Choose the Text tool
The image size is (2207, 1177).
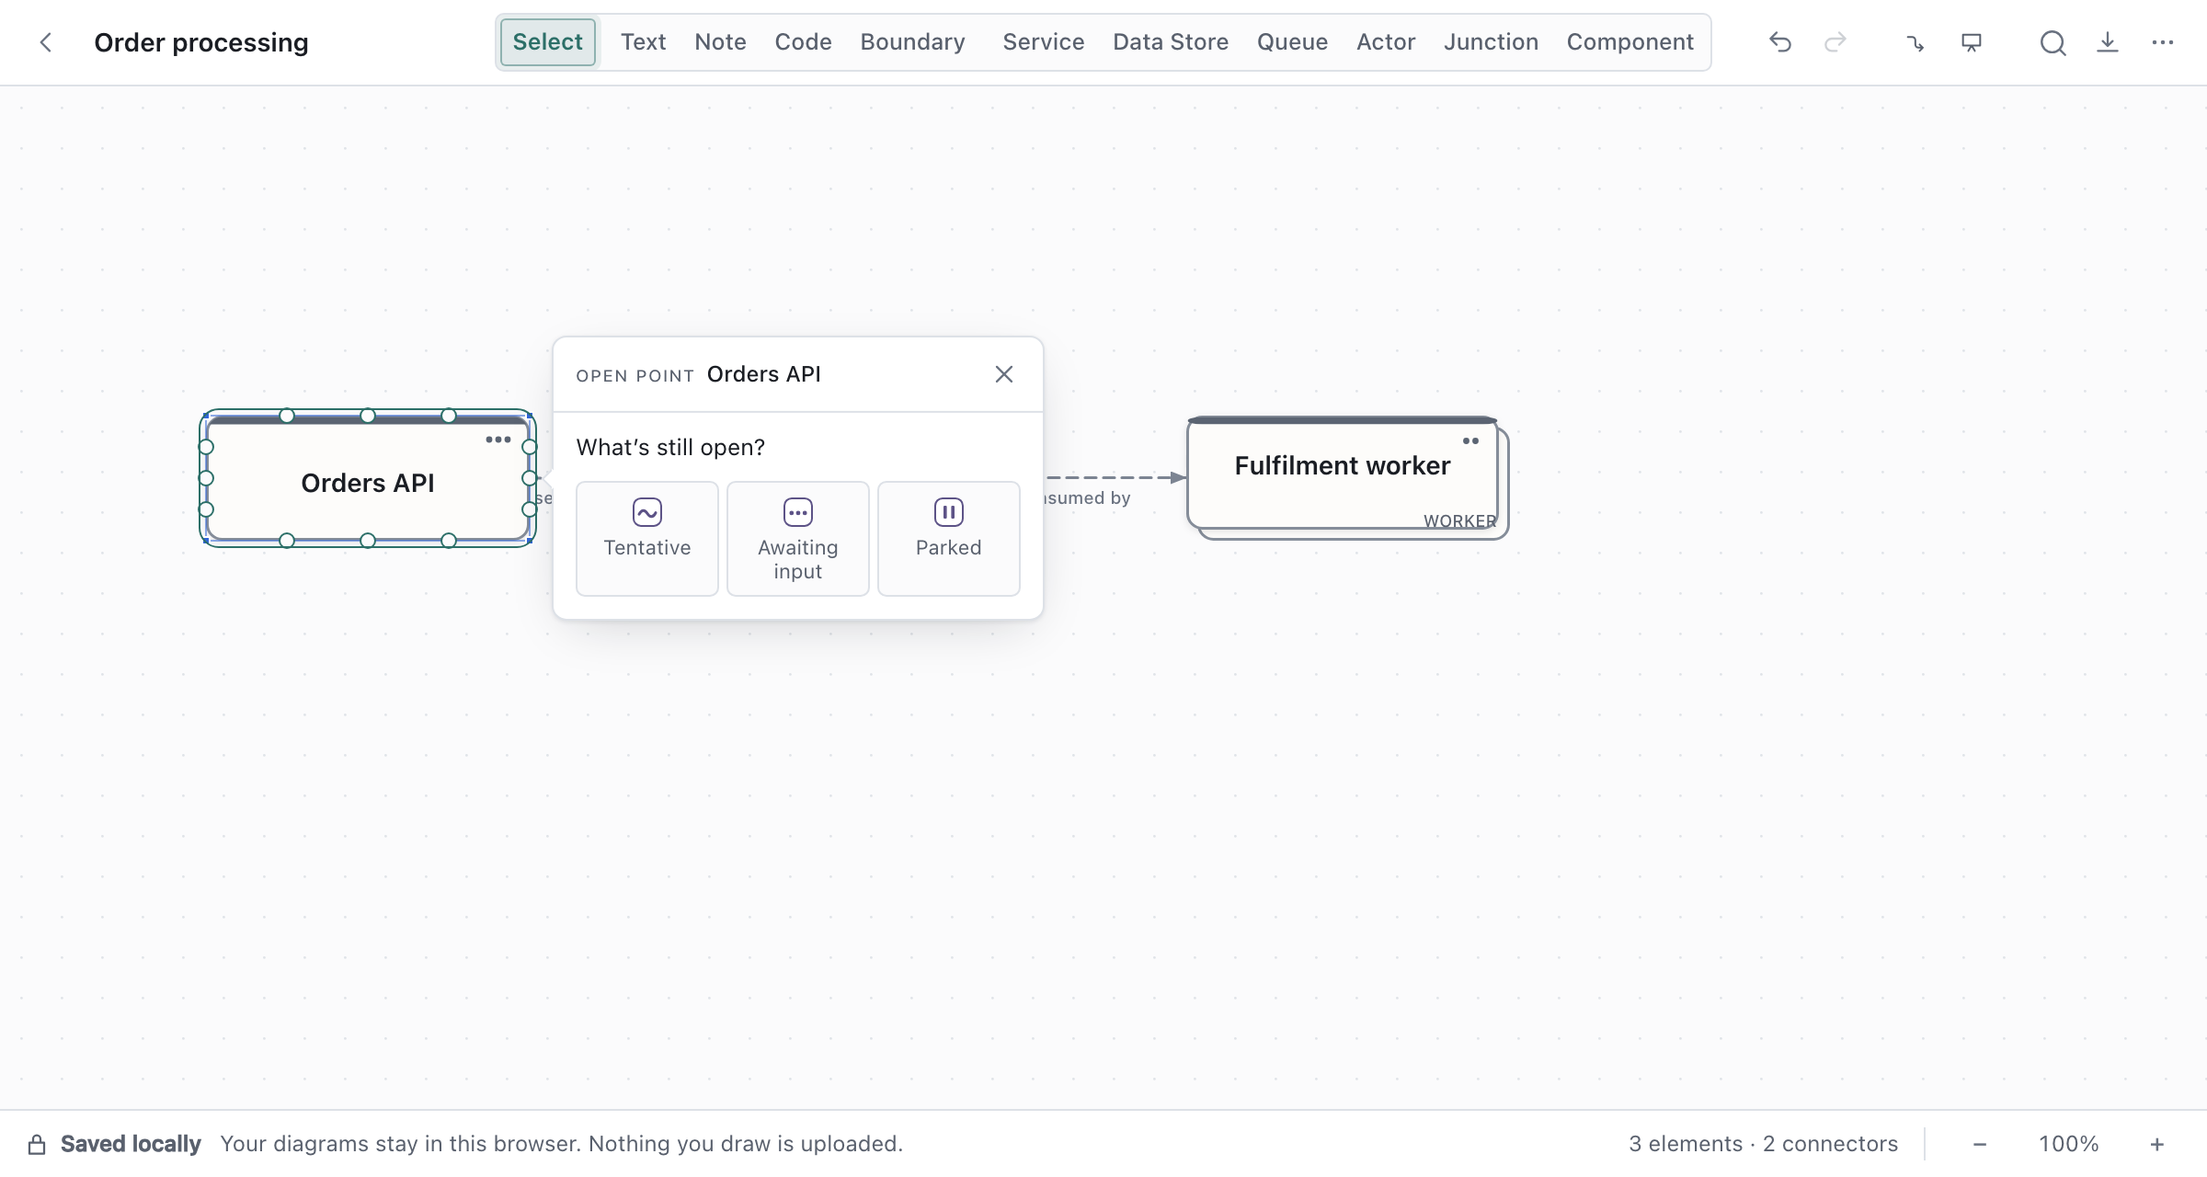(643, 42)
